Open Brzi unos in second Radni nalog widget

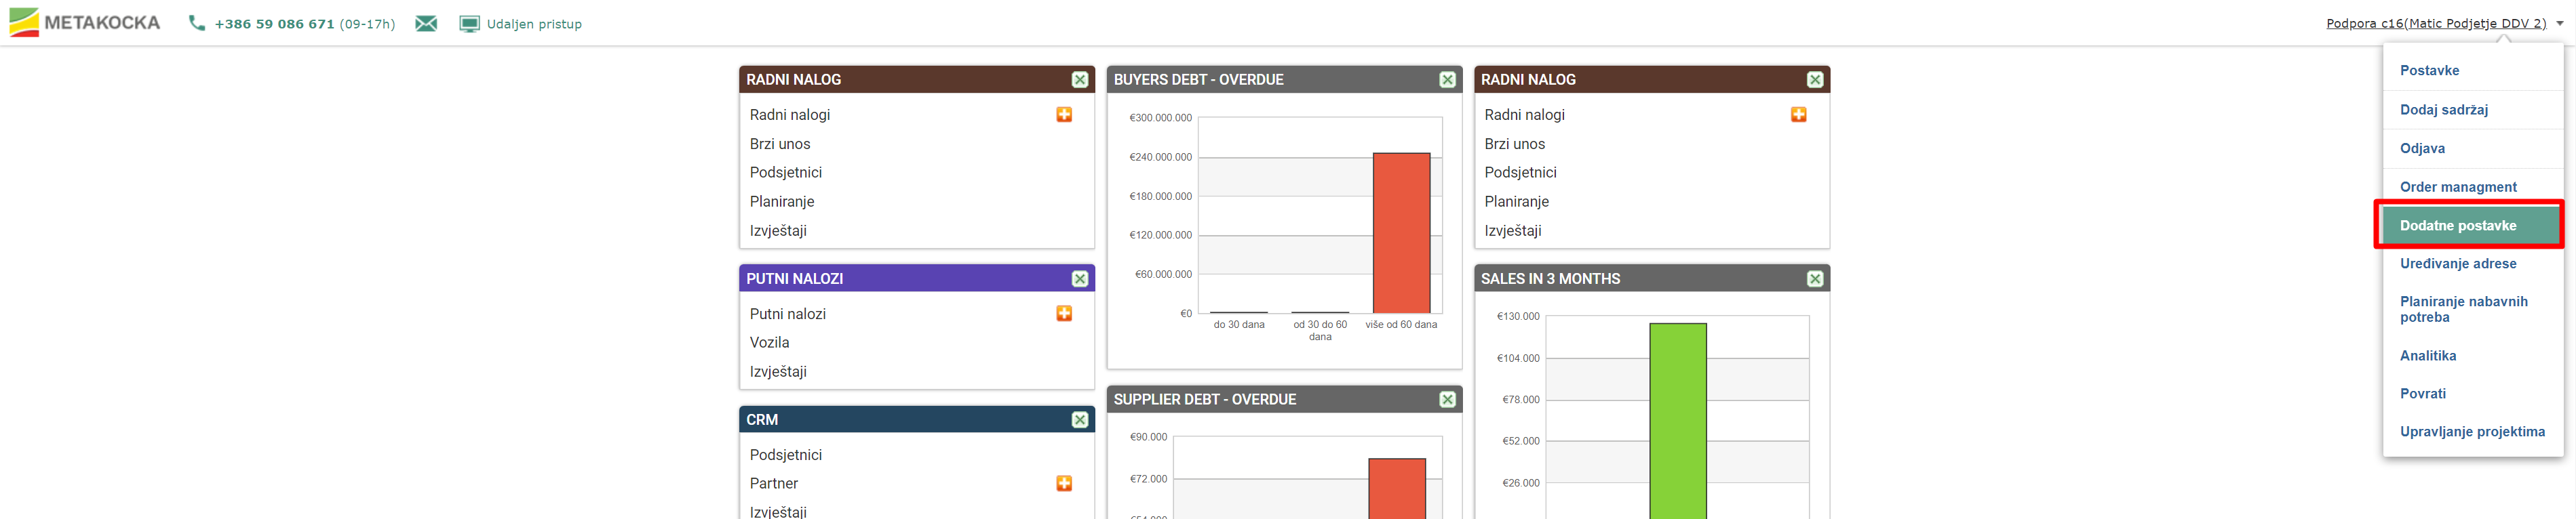point(1515,144)
